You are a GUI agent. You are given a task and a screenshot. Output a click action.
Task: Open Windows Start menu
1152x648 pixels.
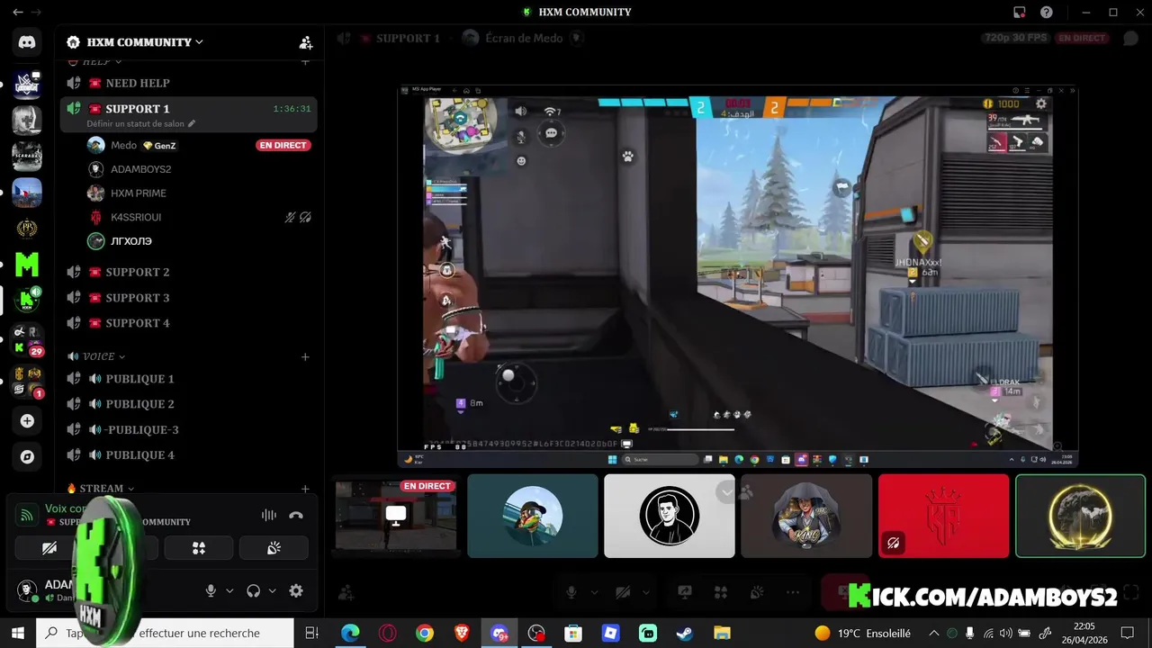click(17, 634)
